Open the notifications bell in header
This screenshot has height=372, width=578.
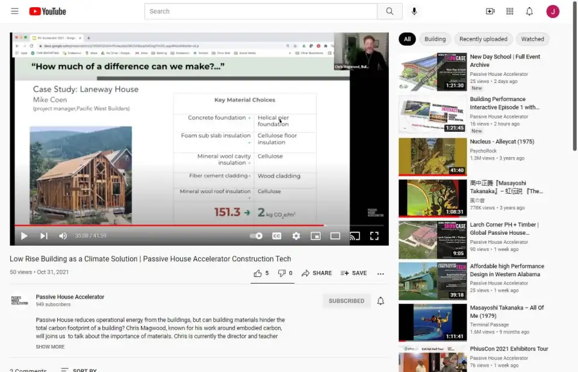[529, 11]
